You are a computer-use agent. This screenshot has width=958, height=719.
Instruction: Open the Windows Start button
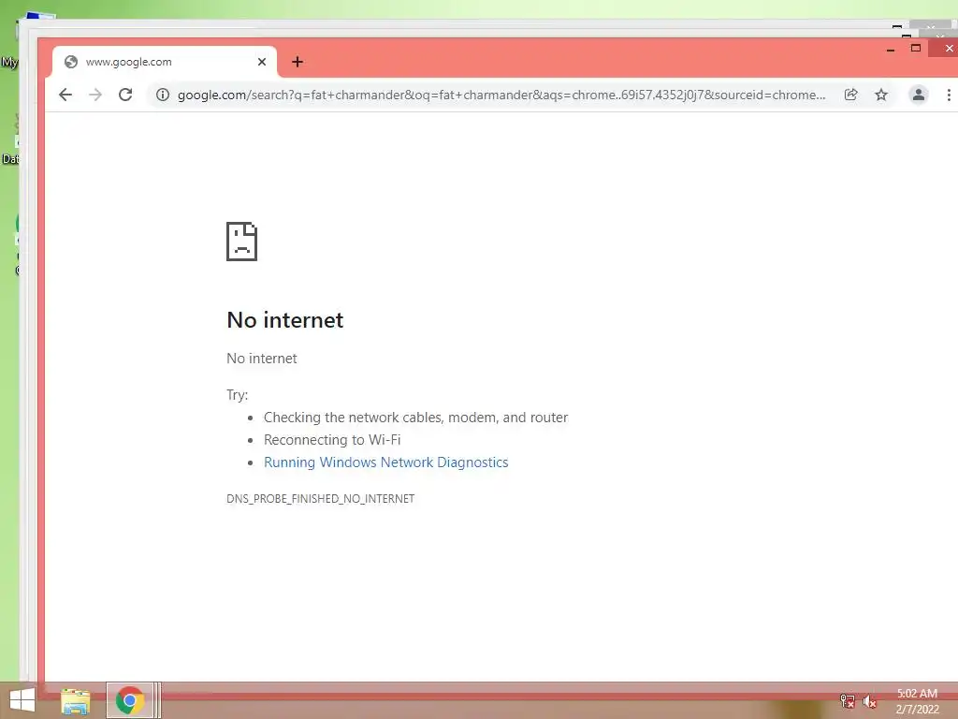(22, 700)
